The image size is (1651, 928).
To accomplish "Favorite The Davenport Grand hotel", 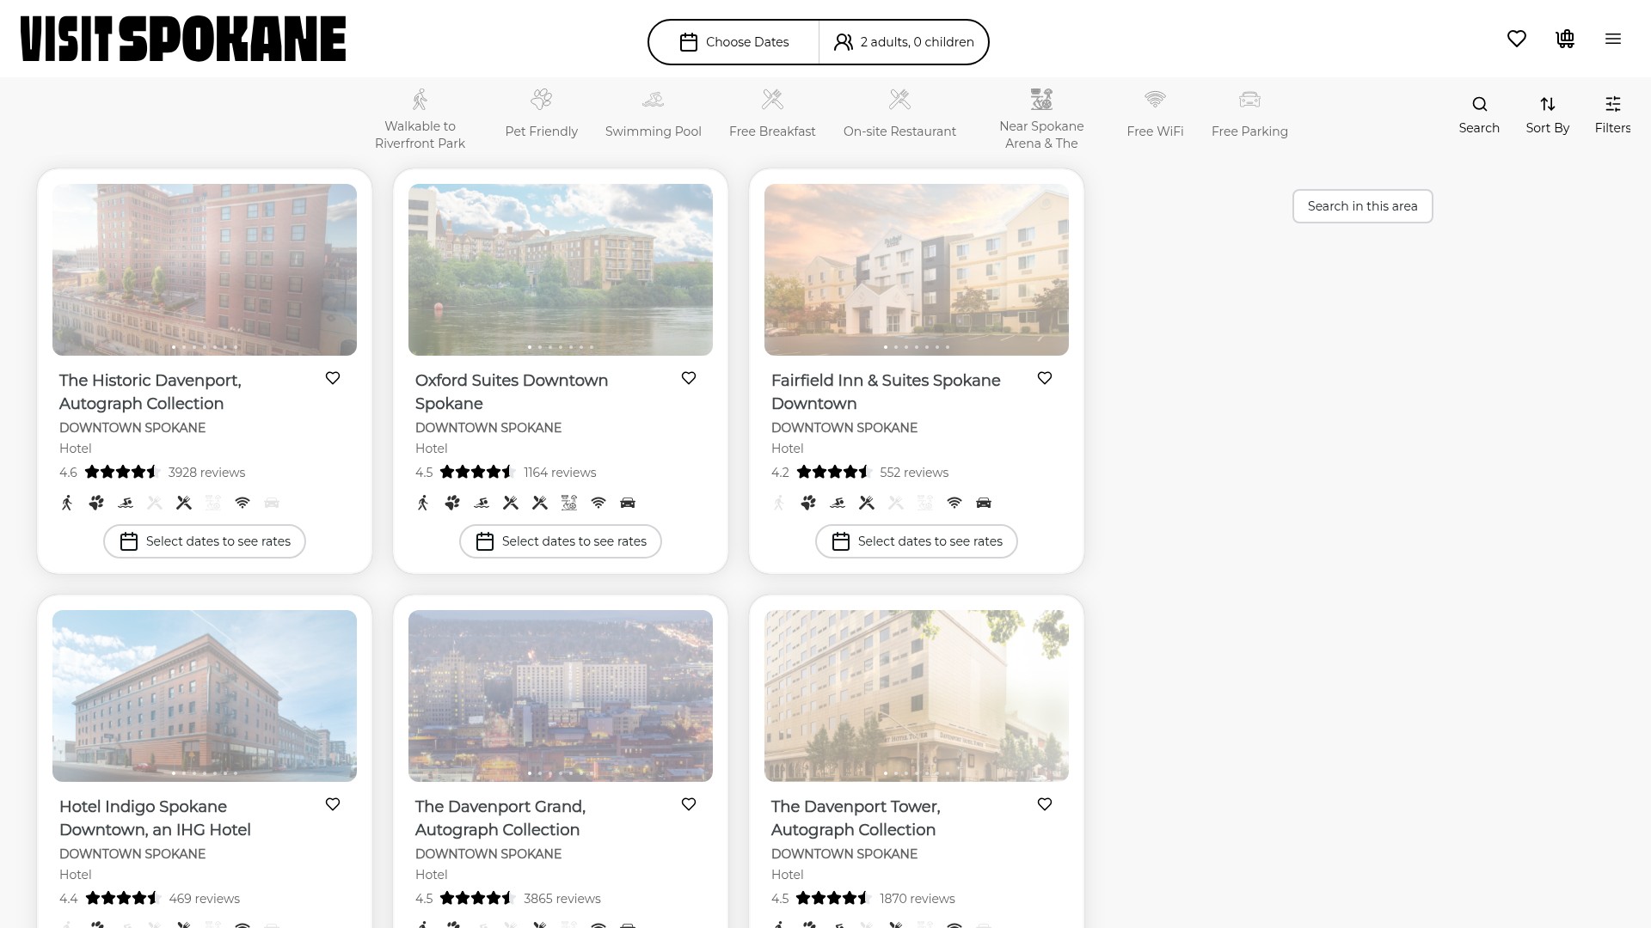I will click(x=689, y=804).
